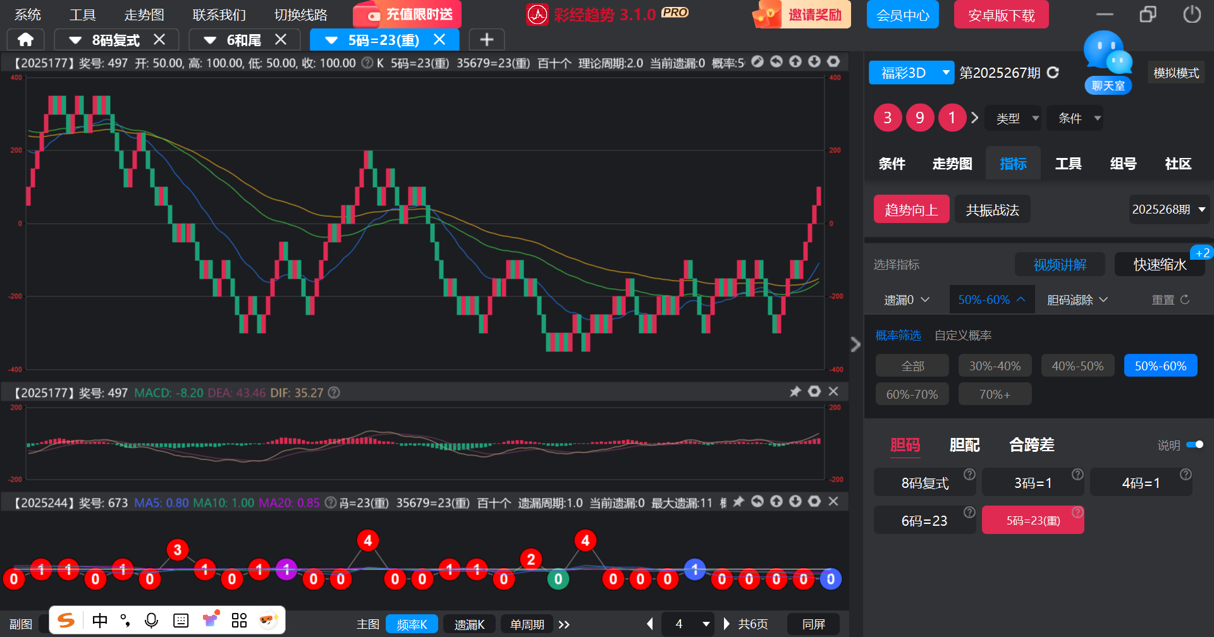This screenshot has height=637, width=1214.
Task: Click the plus icon to add a tab
Action: 486,40
